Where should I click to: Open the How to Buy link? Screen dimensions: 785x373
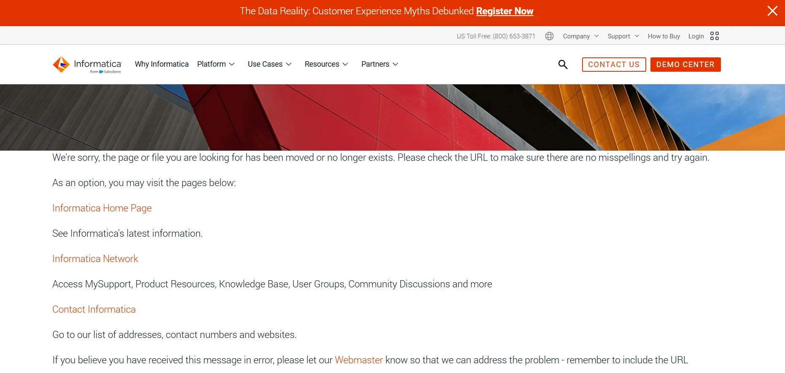pos(664,36)
